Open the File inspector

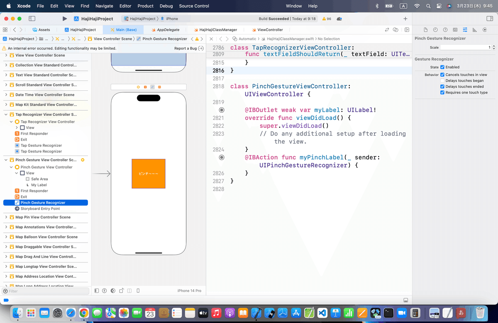coord(425,30)
